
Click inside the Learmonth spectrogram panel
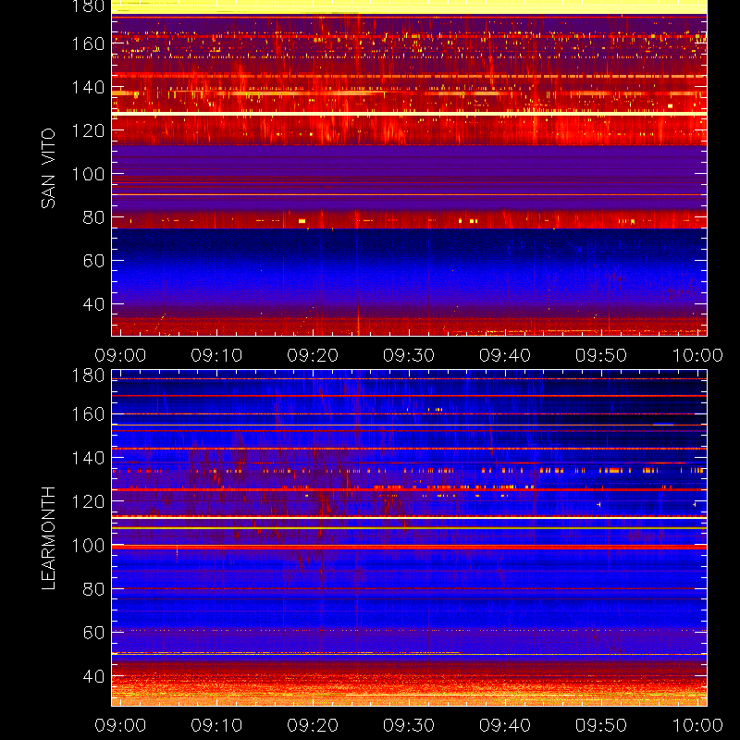[x=409, y=538]
